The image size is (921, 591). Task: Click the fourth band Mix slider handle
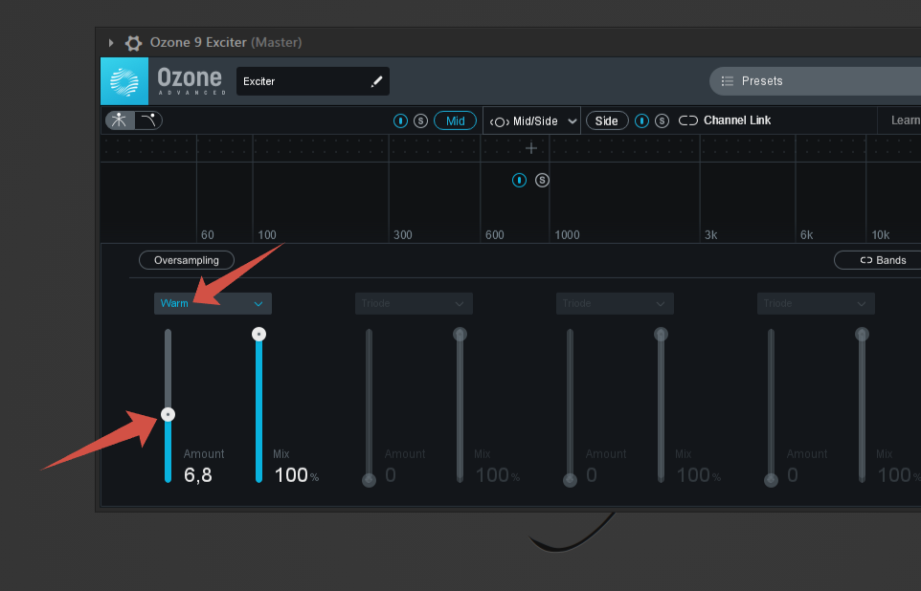click(x=862, y=335)
